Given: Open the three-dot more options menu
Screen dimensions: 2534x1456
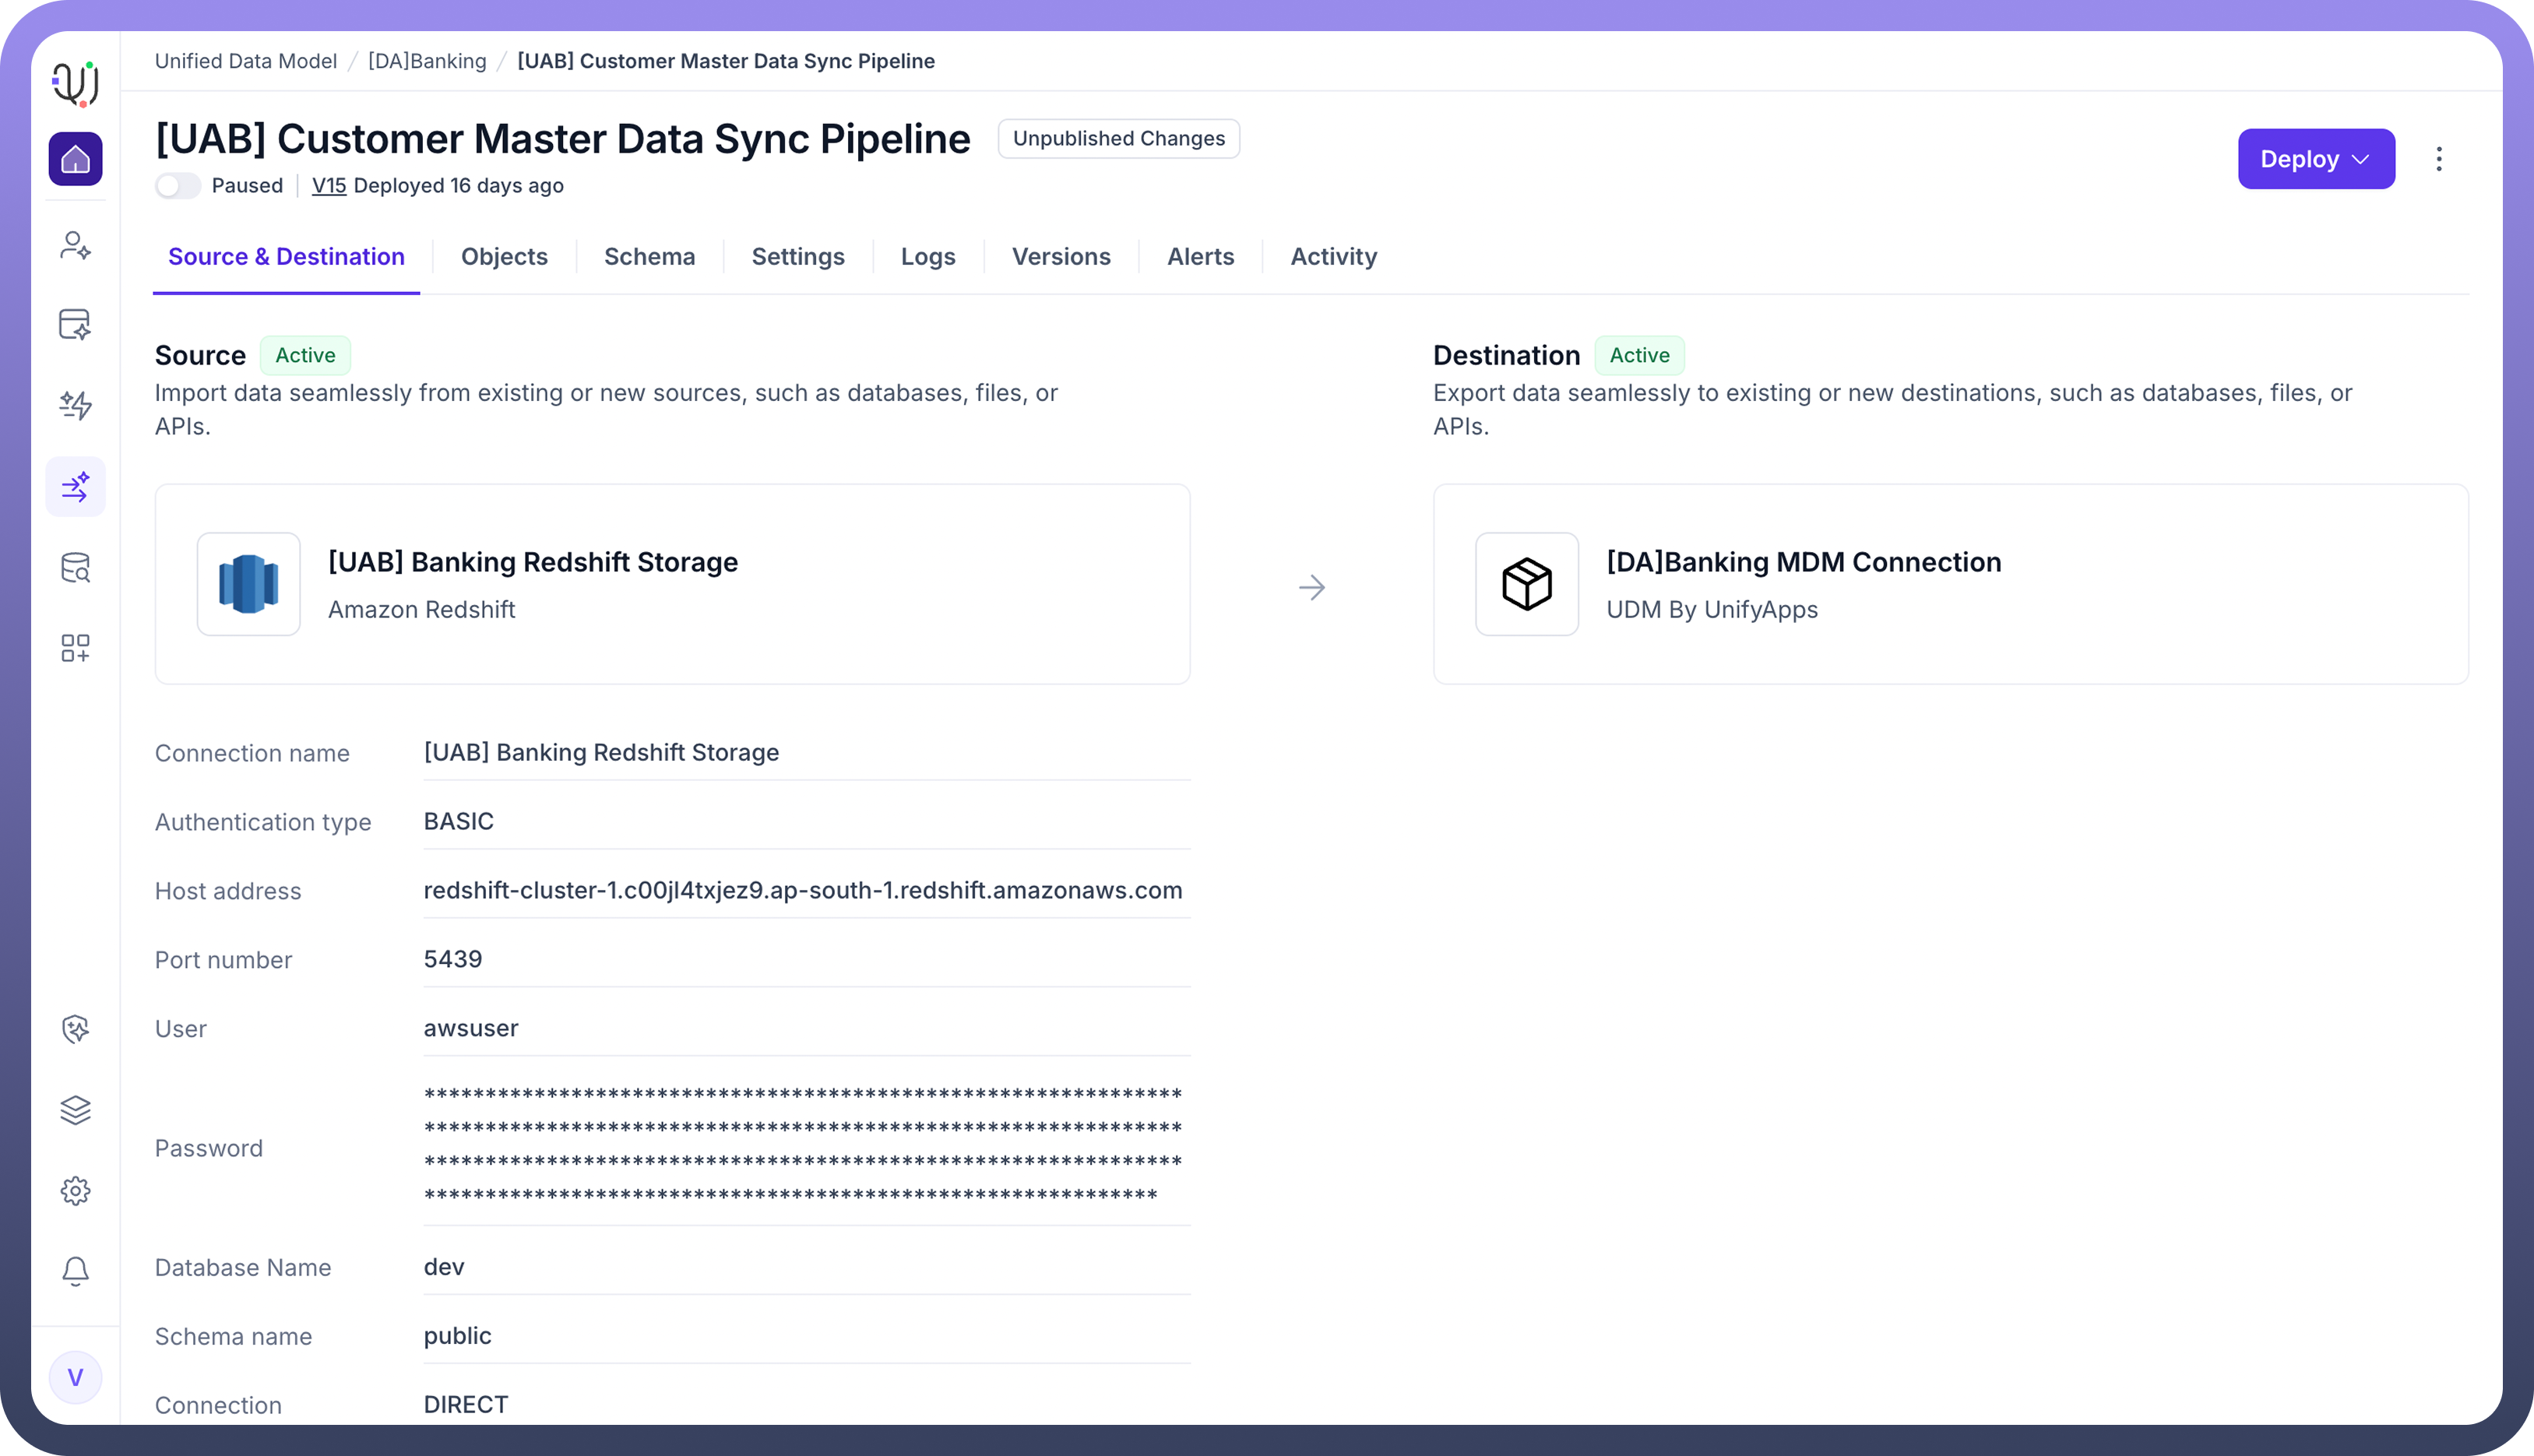Looking at the screenshot, I should coord(2438,159).
